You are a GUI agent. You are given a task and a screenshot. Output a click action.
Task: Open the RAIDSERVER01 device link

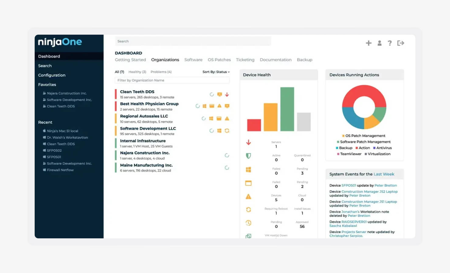point(354,222)
